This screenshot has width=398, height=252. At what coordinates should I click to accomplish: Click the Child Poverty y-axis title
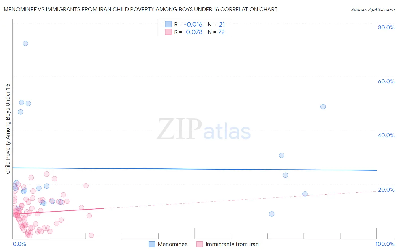tap(8, 129)
